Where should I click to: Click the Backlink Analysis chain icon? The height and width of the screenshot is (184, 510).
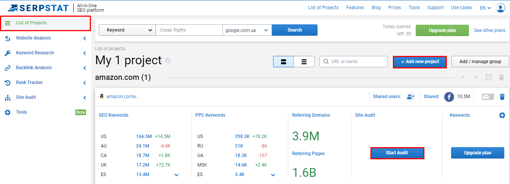click(8, 68)
